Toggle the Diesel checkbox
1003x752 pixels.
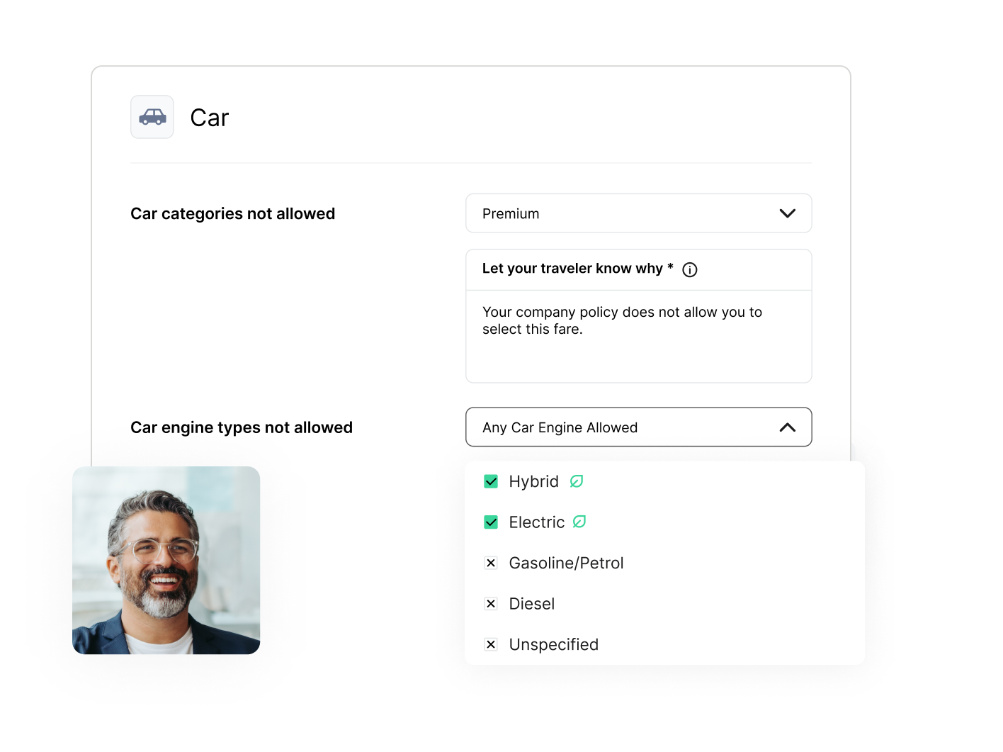(x=491, y=604)
